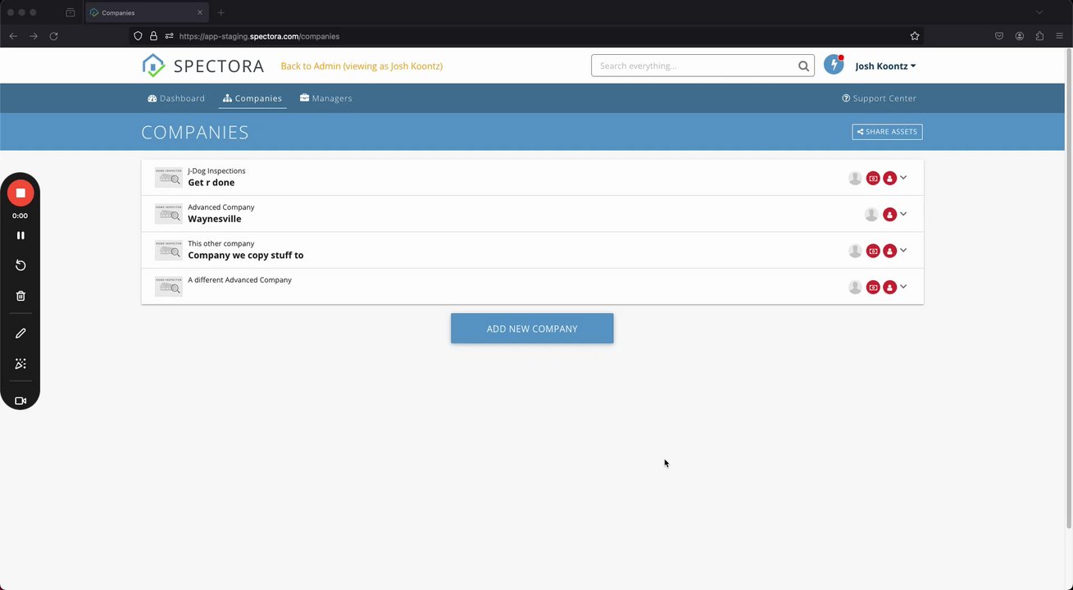This screenshot has height=590, width=1073.
Task: Click the site lock icon in address bar
Action: point(153,36)
